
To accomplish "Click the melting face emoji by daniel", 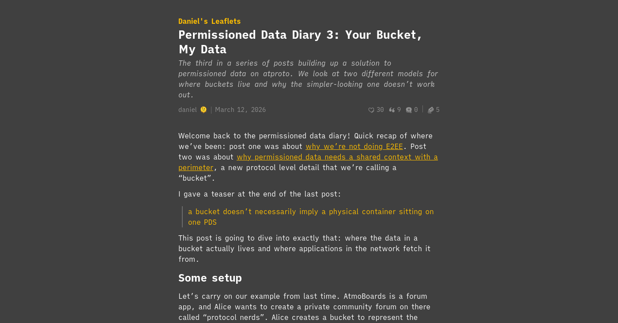I will 203,110.
